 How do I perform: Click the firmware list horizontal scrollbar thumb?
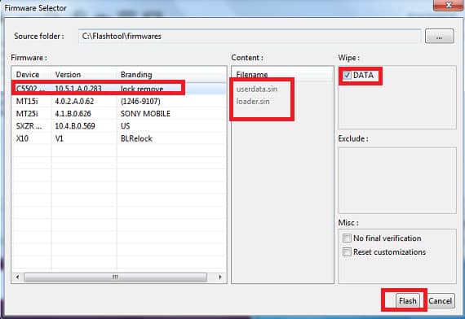115,277
